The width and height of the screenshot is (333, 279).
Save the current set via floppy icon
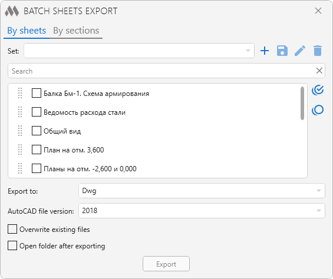pos(282,51)
